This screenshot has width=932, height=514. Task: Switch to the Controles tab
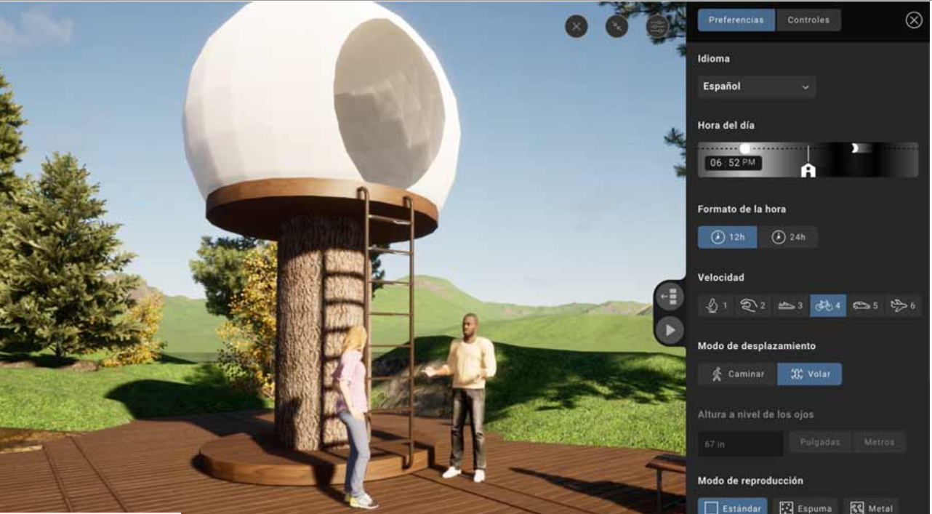point(808,20)
